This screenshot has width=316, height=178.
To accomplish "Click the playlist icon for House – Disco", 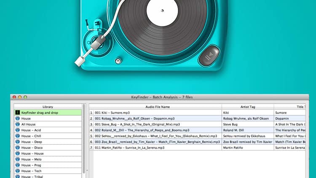I will coord(18,148).
